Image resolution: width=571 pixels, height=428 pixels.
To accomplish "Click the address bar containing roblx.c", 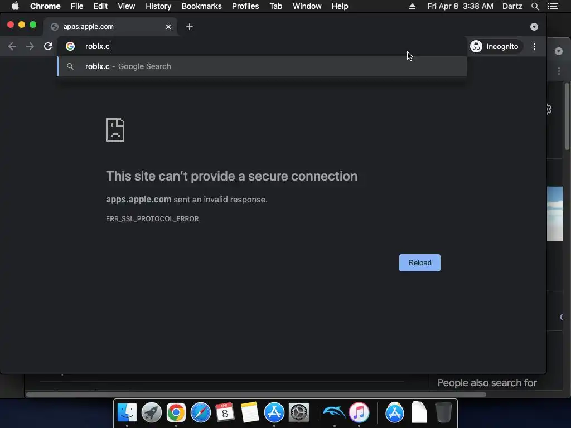I will coord(262,46).
